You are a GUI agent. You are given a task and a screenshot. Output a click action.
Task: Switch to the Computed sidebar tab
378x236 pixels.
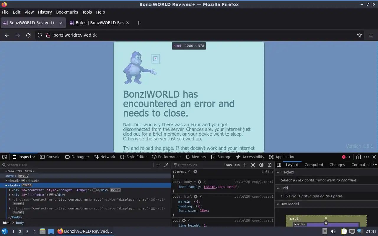pos(314,165)
